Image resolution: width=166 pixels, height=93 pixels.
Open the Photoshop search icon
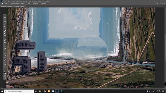(x=158, y=4)
